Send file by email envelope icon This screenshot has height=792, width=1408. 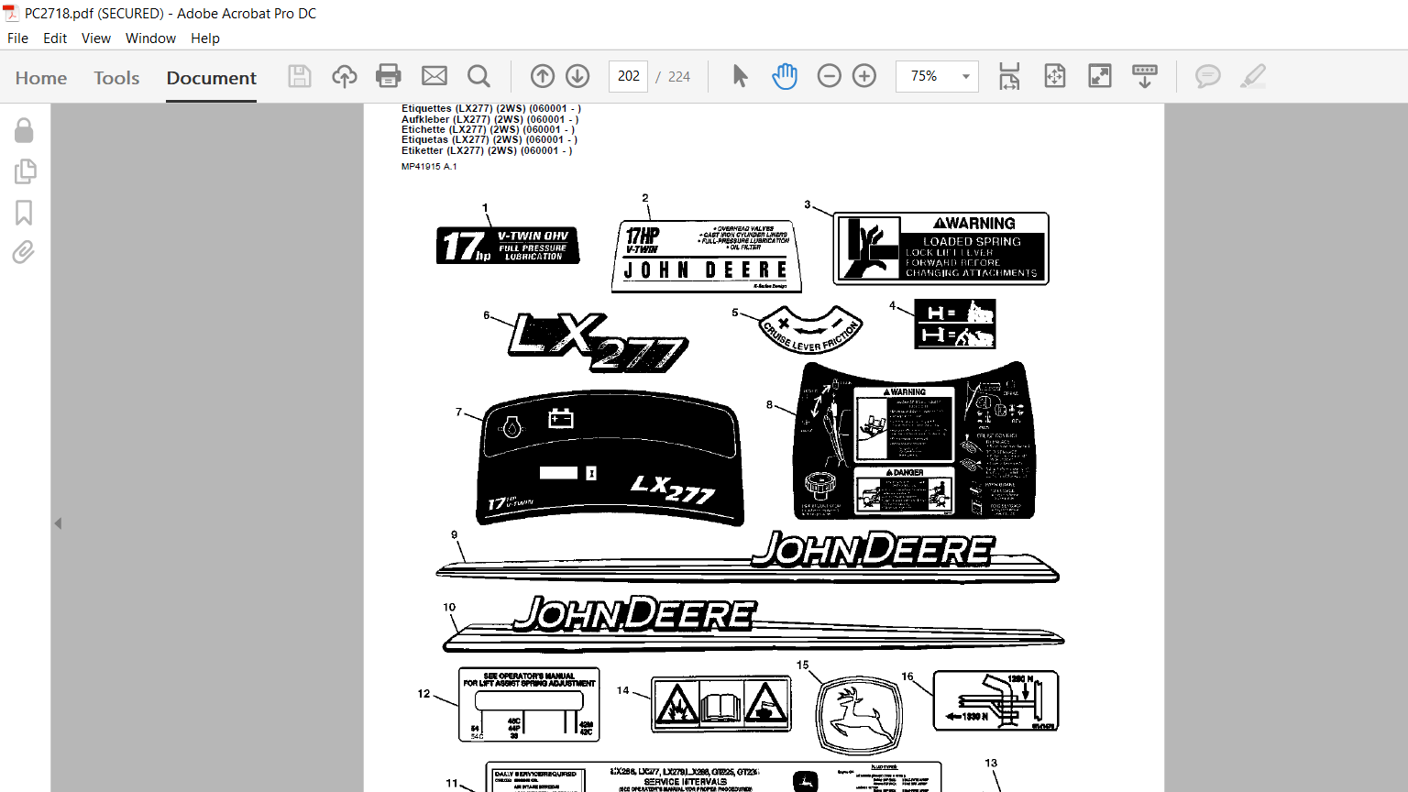click(x=434, y=76)
